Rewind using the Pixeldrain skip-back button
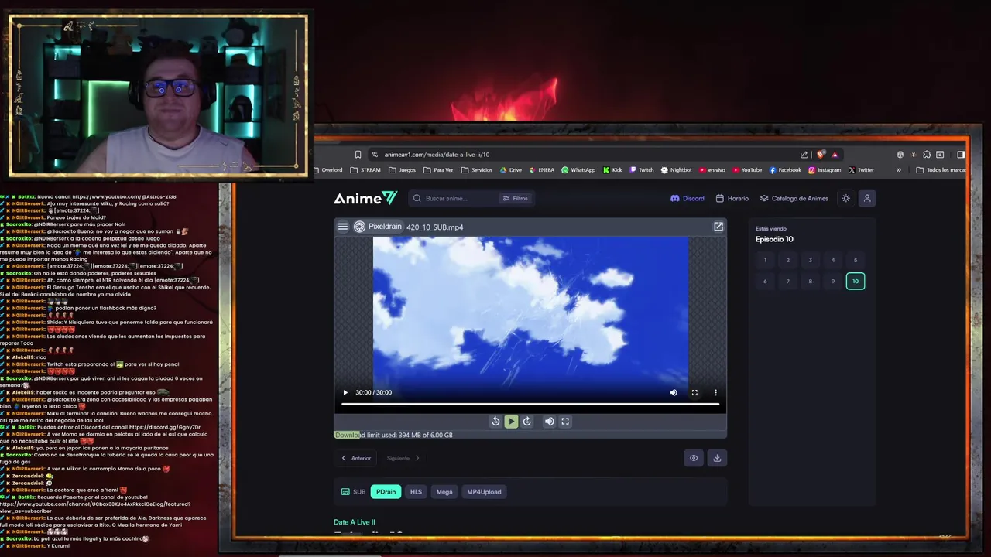 (495, 422)
